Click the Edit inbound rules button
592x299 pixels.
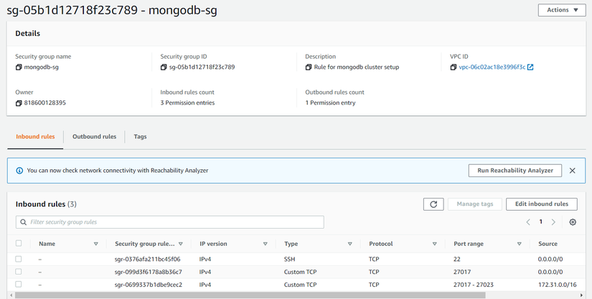pyautogui.click(x=541, y=204)
